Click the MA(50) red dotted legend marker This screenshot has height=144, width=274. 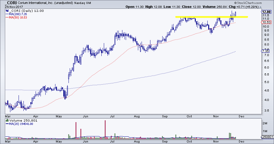click(x=7, y=17)
